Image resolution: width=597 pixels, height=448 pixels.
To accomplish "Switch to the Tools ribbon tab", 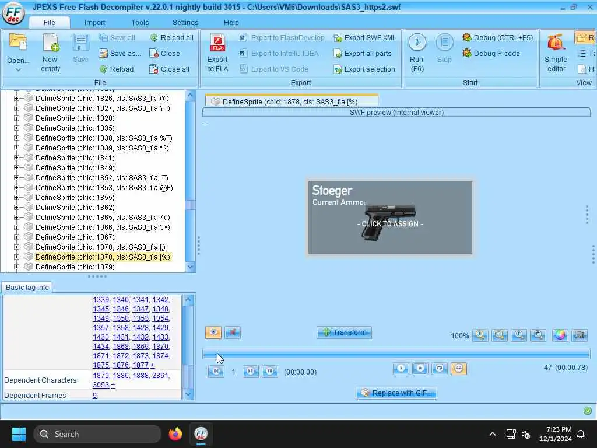I will pos(140,23).
